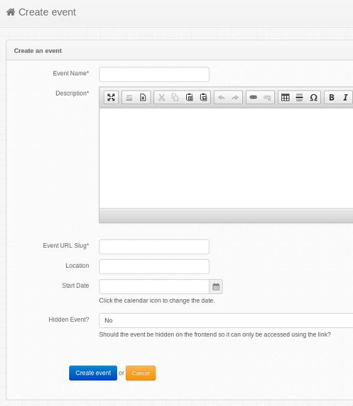The image size is (353, 406).
Task: Undo the last edit in the editor
Action: pos(221,97)
